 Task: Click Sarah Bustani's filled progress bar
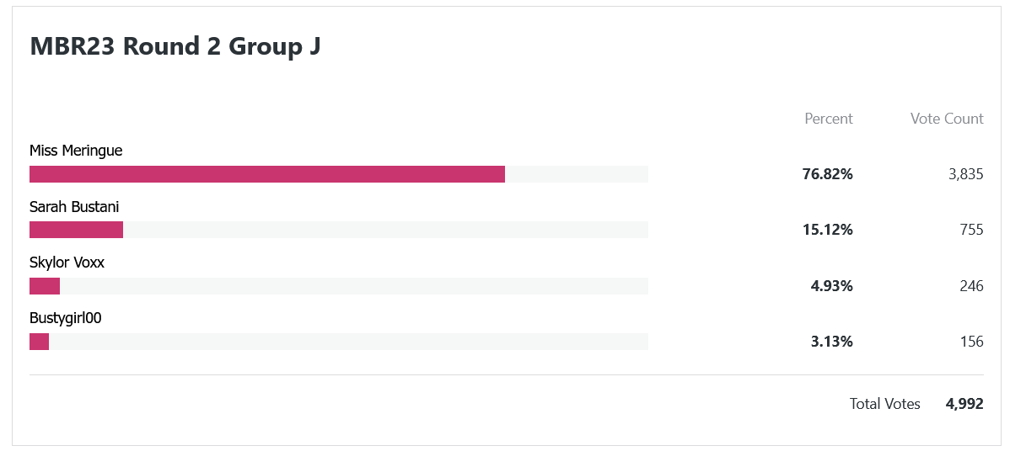click(x=76, y=230)
